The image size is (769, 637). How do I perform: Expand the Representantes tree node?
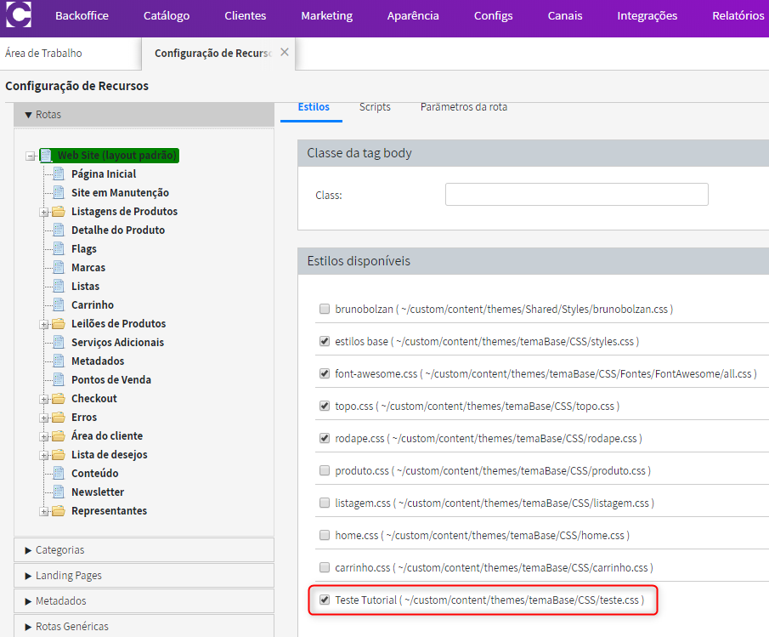point(43,512)
